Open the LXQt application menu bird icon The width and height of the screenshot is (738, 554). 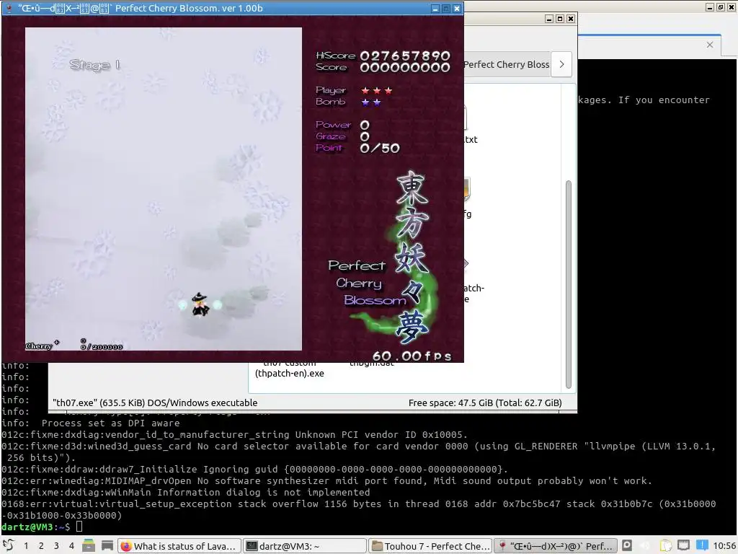coord(9,545)
